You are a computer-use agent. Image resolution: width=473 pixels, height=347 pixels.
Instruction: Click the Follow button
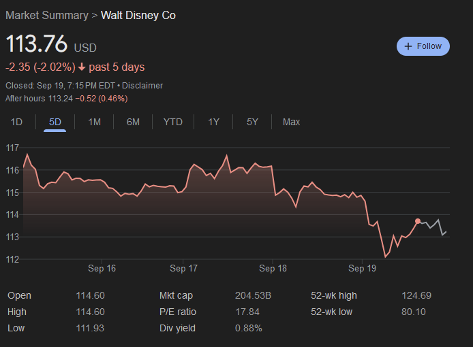point(423,46)
